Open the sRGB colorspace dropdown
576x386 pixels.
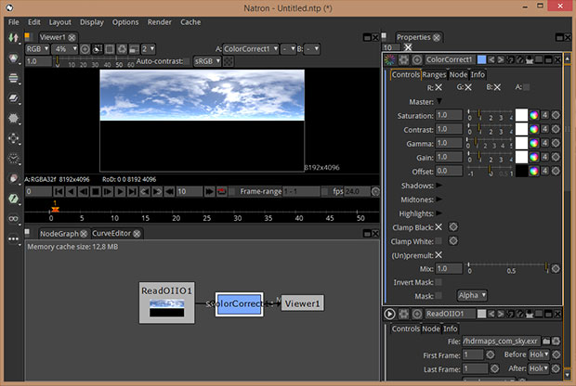(207, 61)
